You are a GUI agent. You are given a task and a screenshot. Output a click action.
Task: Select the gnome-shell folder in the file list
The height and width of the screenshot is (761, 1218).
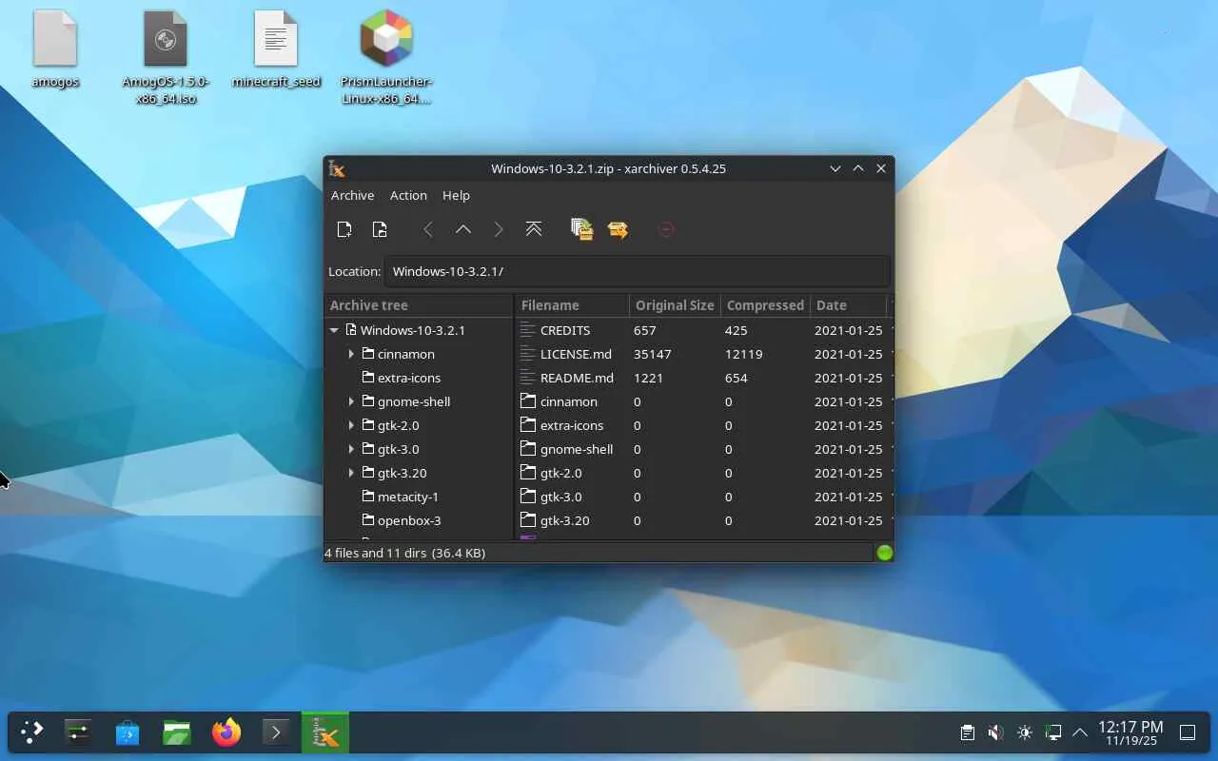point(577,449)
